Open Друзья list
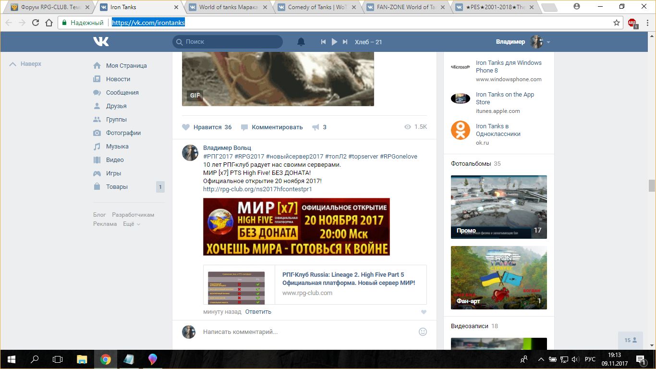The height and width of the screenshot is (369, 656). click(x=116, y=106)
